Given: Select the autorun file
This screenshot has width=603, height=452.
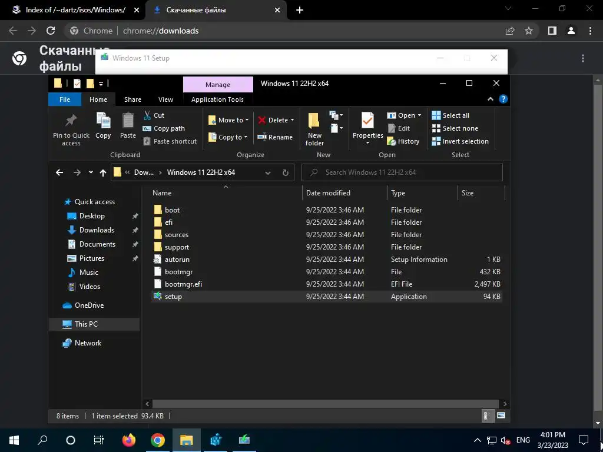Looking at the screenshot, I should click(x=177, y=260).
